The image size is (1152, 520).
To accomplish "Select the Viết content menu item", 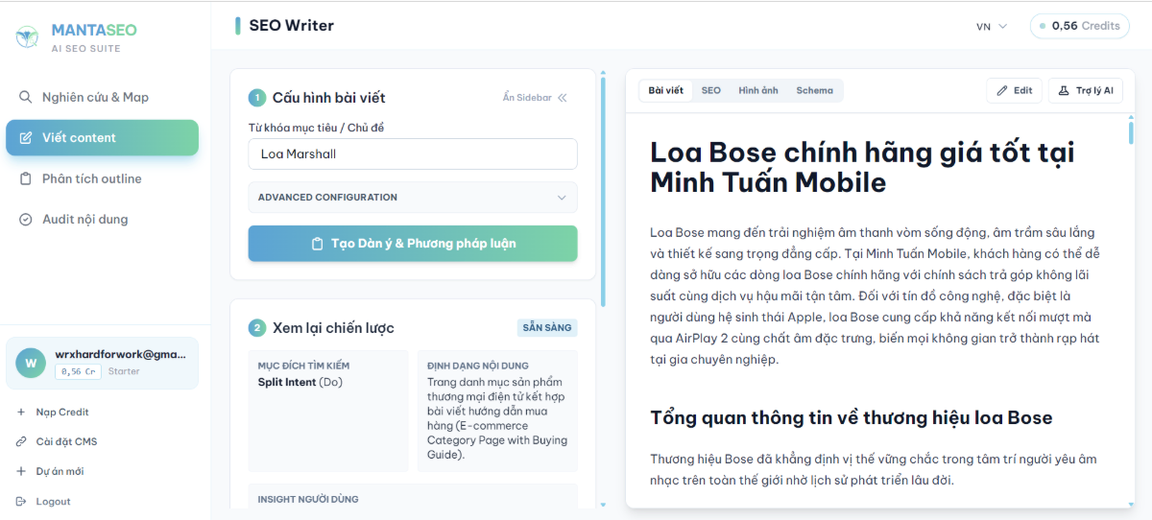I will (102, 138).
